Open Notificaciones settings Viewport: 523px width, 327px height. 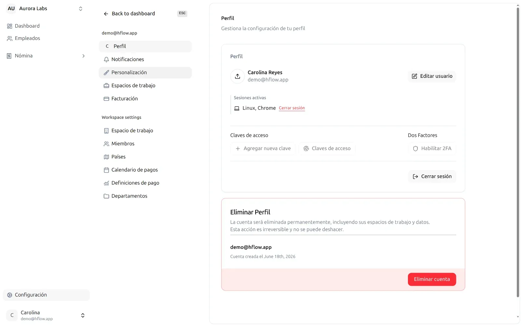tap(145, 60)
